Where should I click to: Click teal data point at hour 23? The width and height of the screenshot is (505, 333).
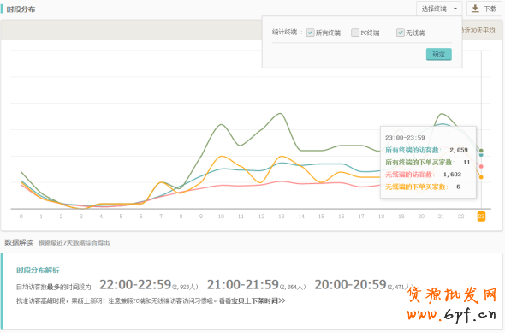coord(481,155)
